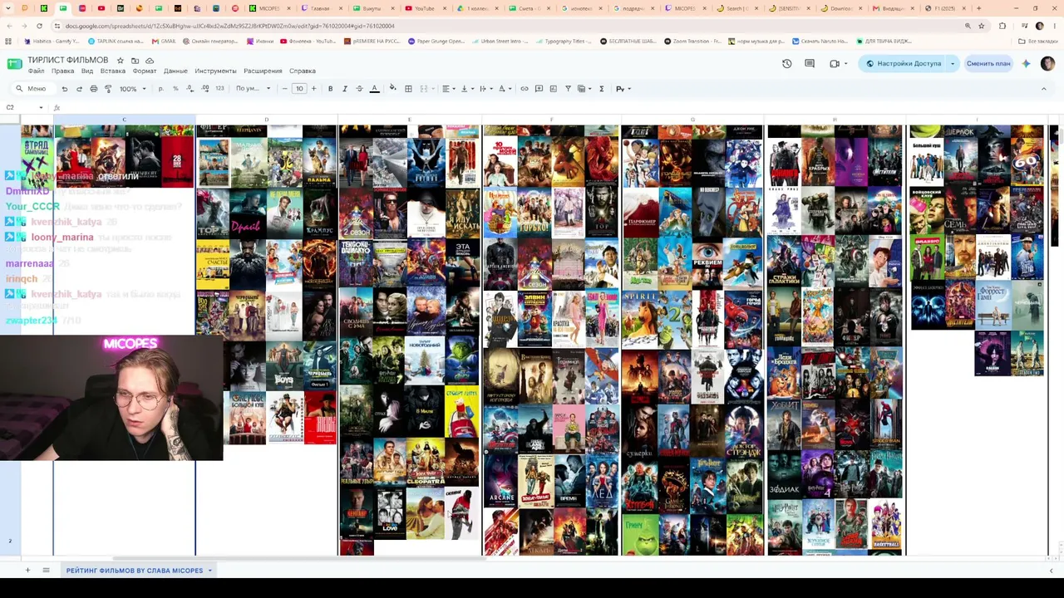
Task: Open the Данные menu
Action: [175, 71]
